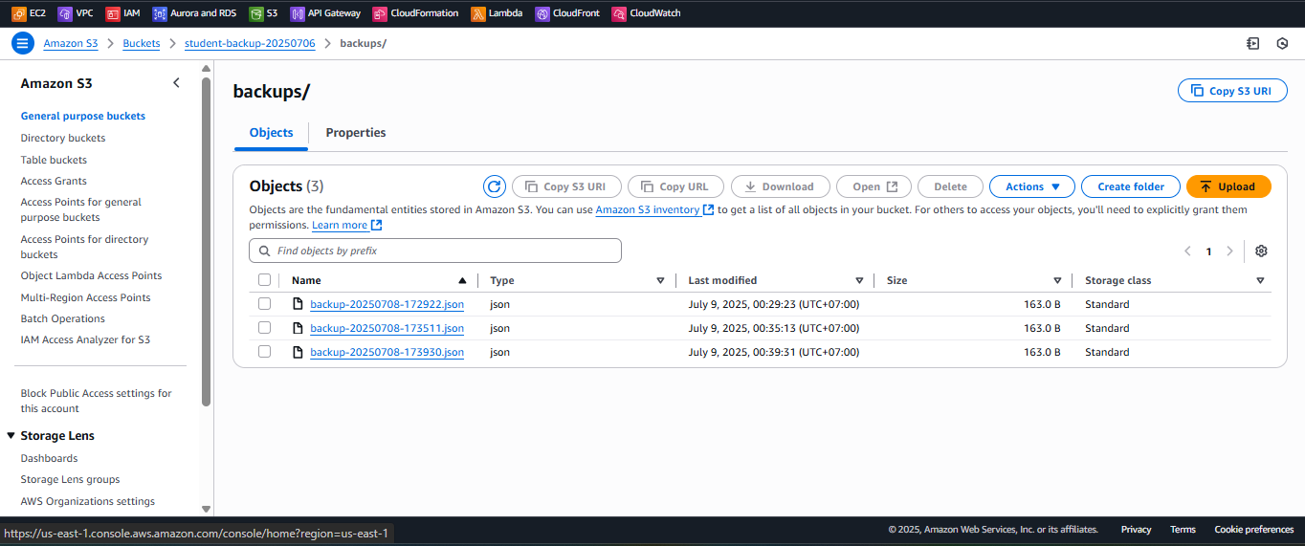The image size is (1305, 546).
Task: Open student-backup-20250706 breadcrumb link
Action: 250,43
